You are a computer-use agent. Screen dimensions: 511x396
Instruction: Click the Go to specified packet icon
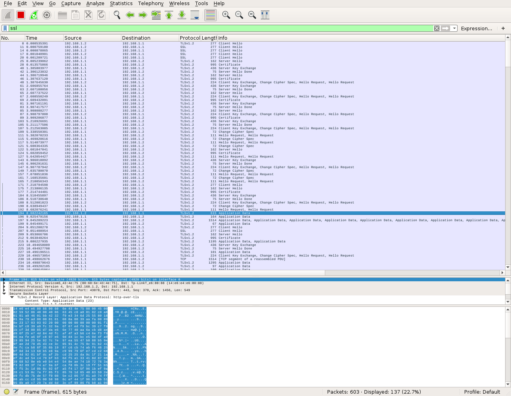click(156, 15)
